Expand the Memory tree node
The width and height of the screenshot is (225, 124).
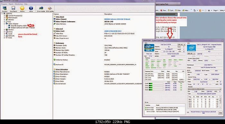tap(4, 20)
